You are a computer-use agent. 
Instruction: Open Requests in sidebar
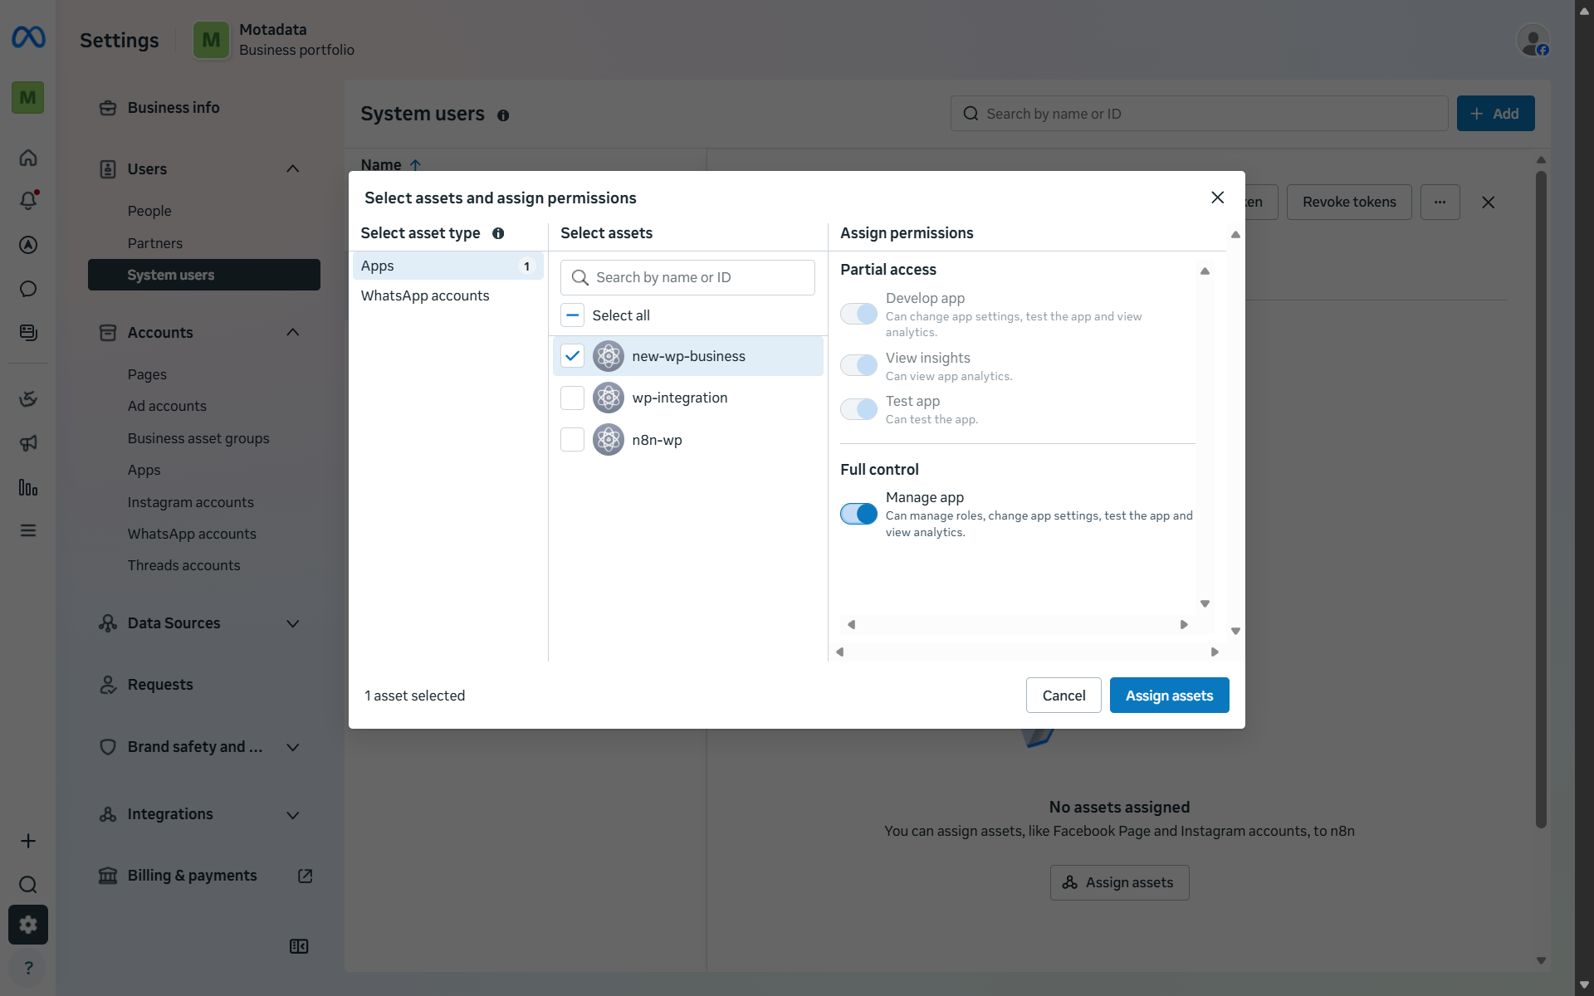pyautogui.click(x=160, y=685)
